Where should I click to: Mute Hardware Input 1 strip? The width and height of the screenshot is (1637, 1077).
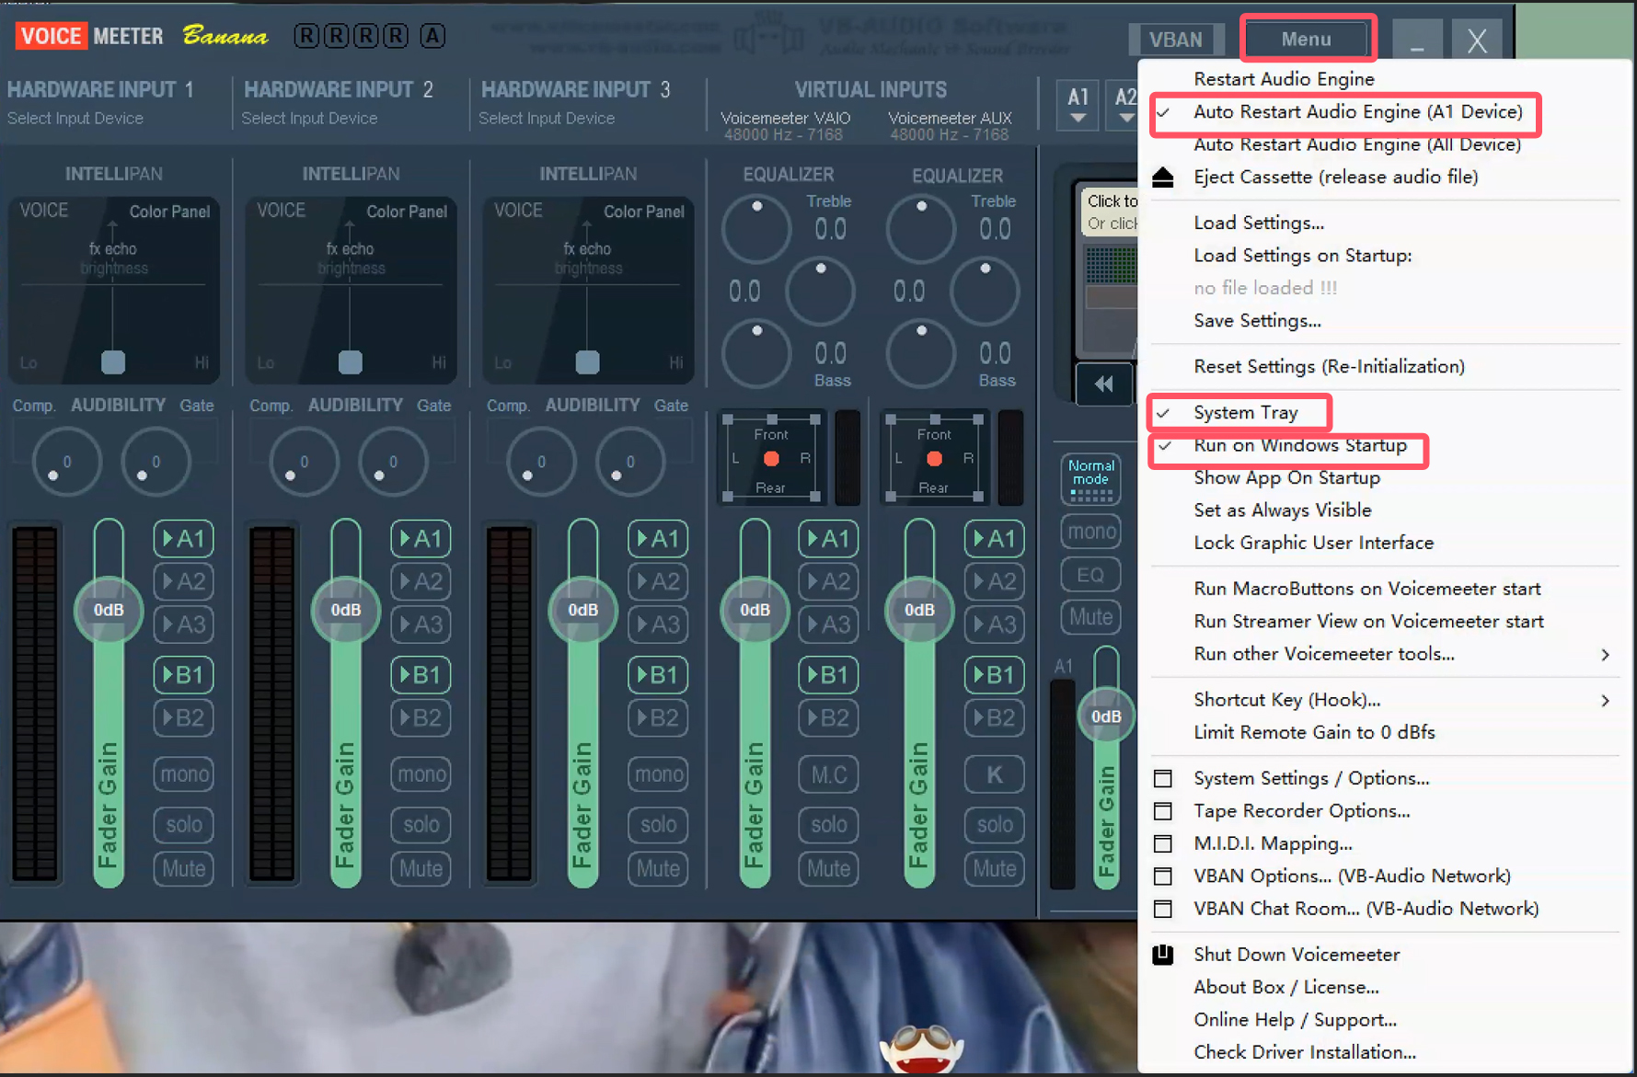pos(184,869)
